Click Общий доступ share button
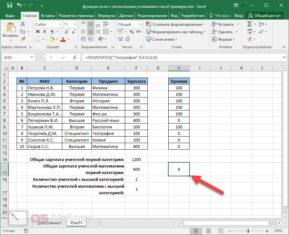 (264, 16)
